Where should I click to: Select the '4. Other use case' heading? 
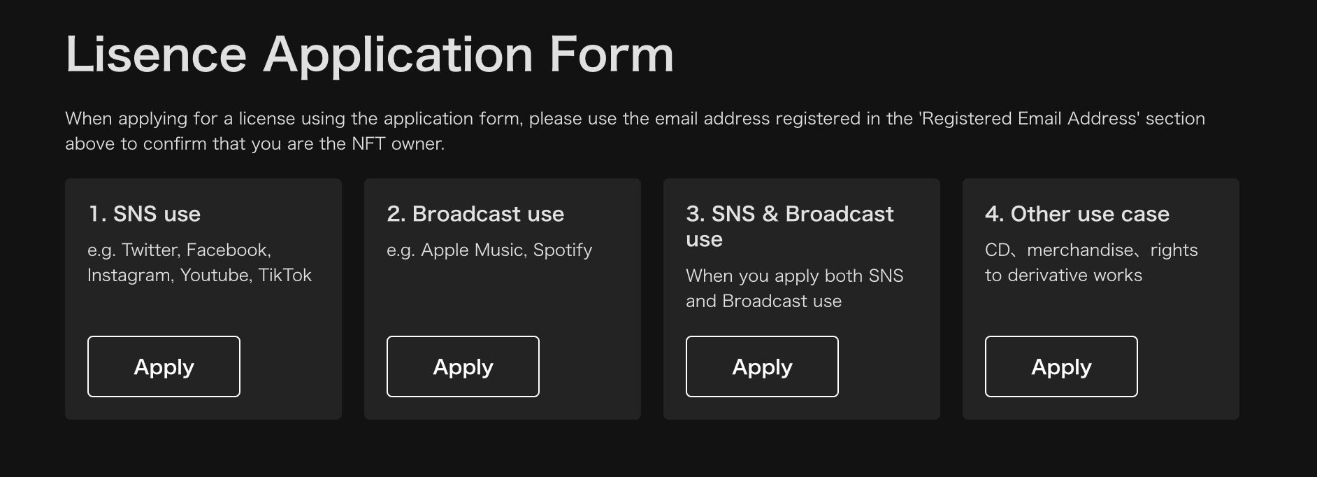[x=1077, y=214]
